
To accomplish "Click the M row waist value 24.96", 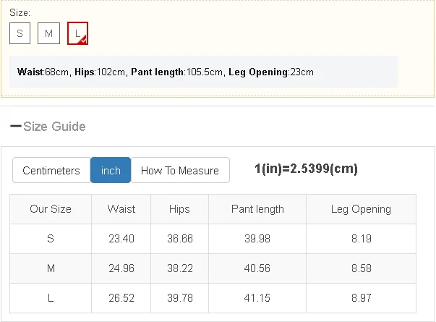I will [x=121, y=268].
